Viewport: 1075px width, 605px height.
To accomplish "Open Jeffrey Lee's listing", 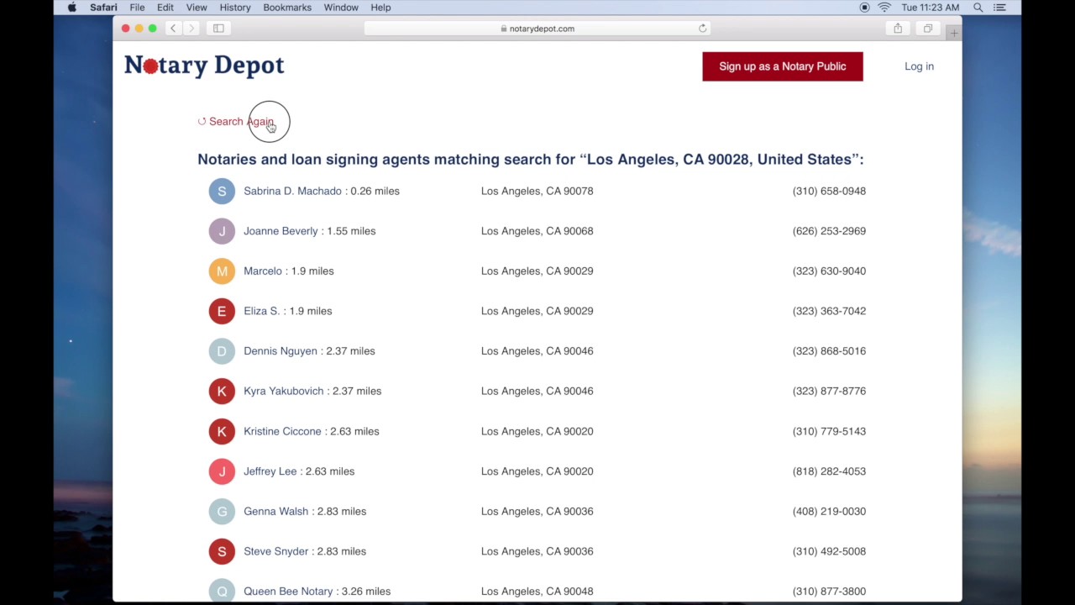I will pos(270,471).
